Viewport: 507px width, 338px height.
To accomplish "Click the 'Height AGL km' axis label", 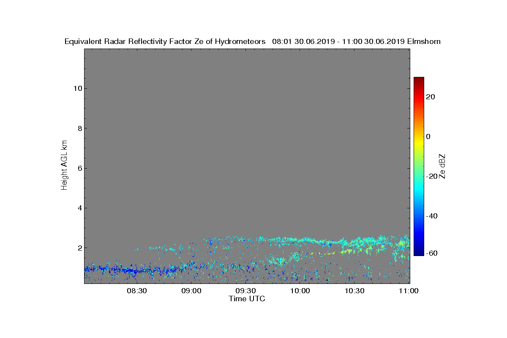I will 64,165.
